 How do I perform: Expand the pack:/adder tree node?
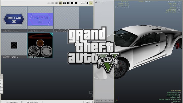pos(96,2)
